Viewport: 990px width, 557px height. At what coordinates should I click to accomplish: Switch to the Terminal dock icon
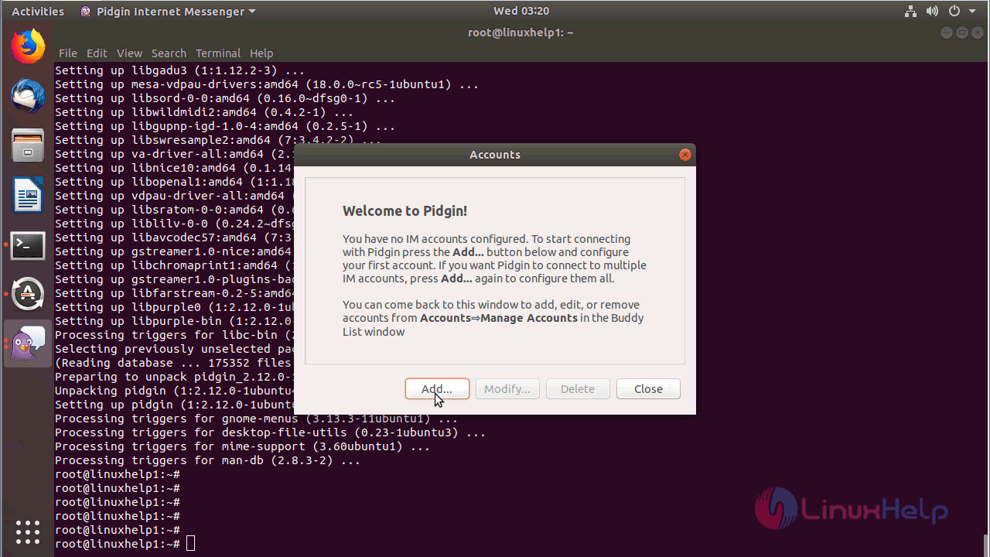point(28,245)
